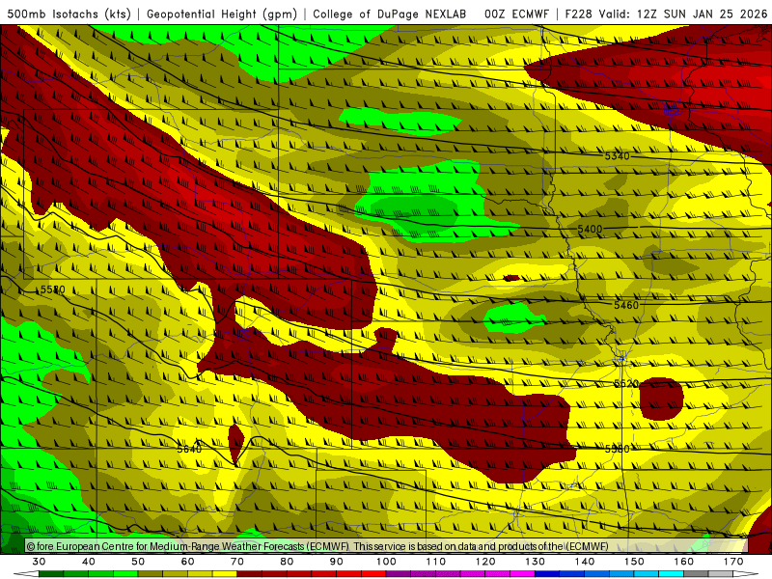Click the 50 value on the color scale
This screenshot has height=579, width=772.
[x=138, y=562]
